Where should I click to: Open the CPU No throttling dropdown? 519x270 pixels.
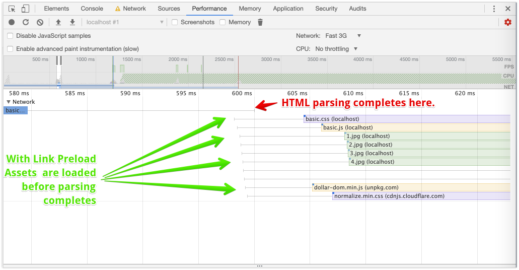point(336,49)
